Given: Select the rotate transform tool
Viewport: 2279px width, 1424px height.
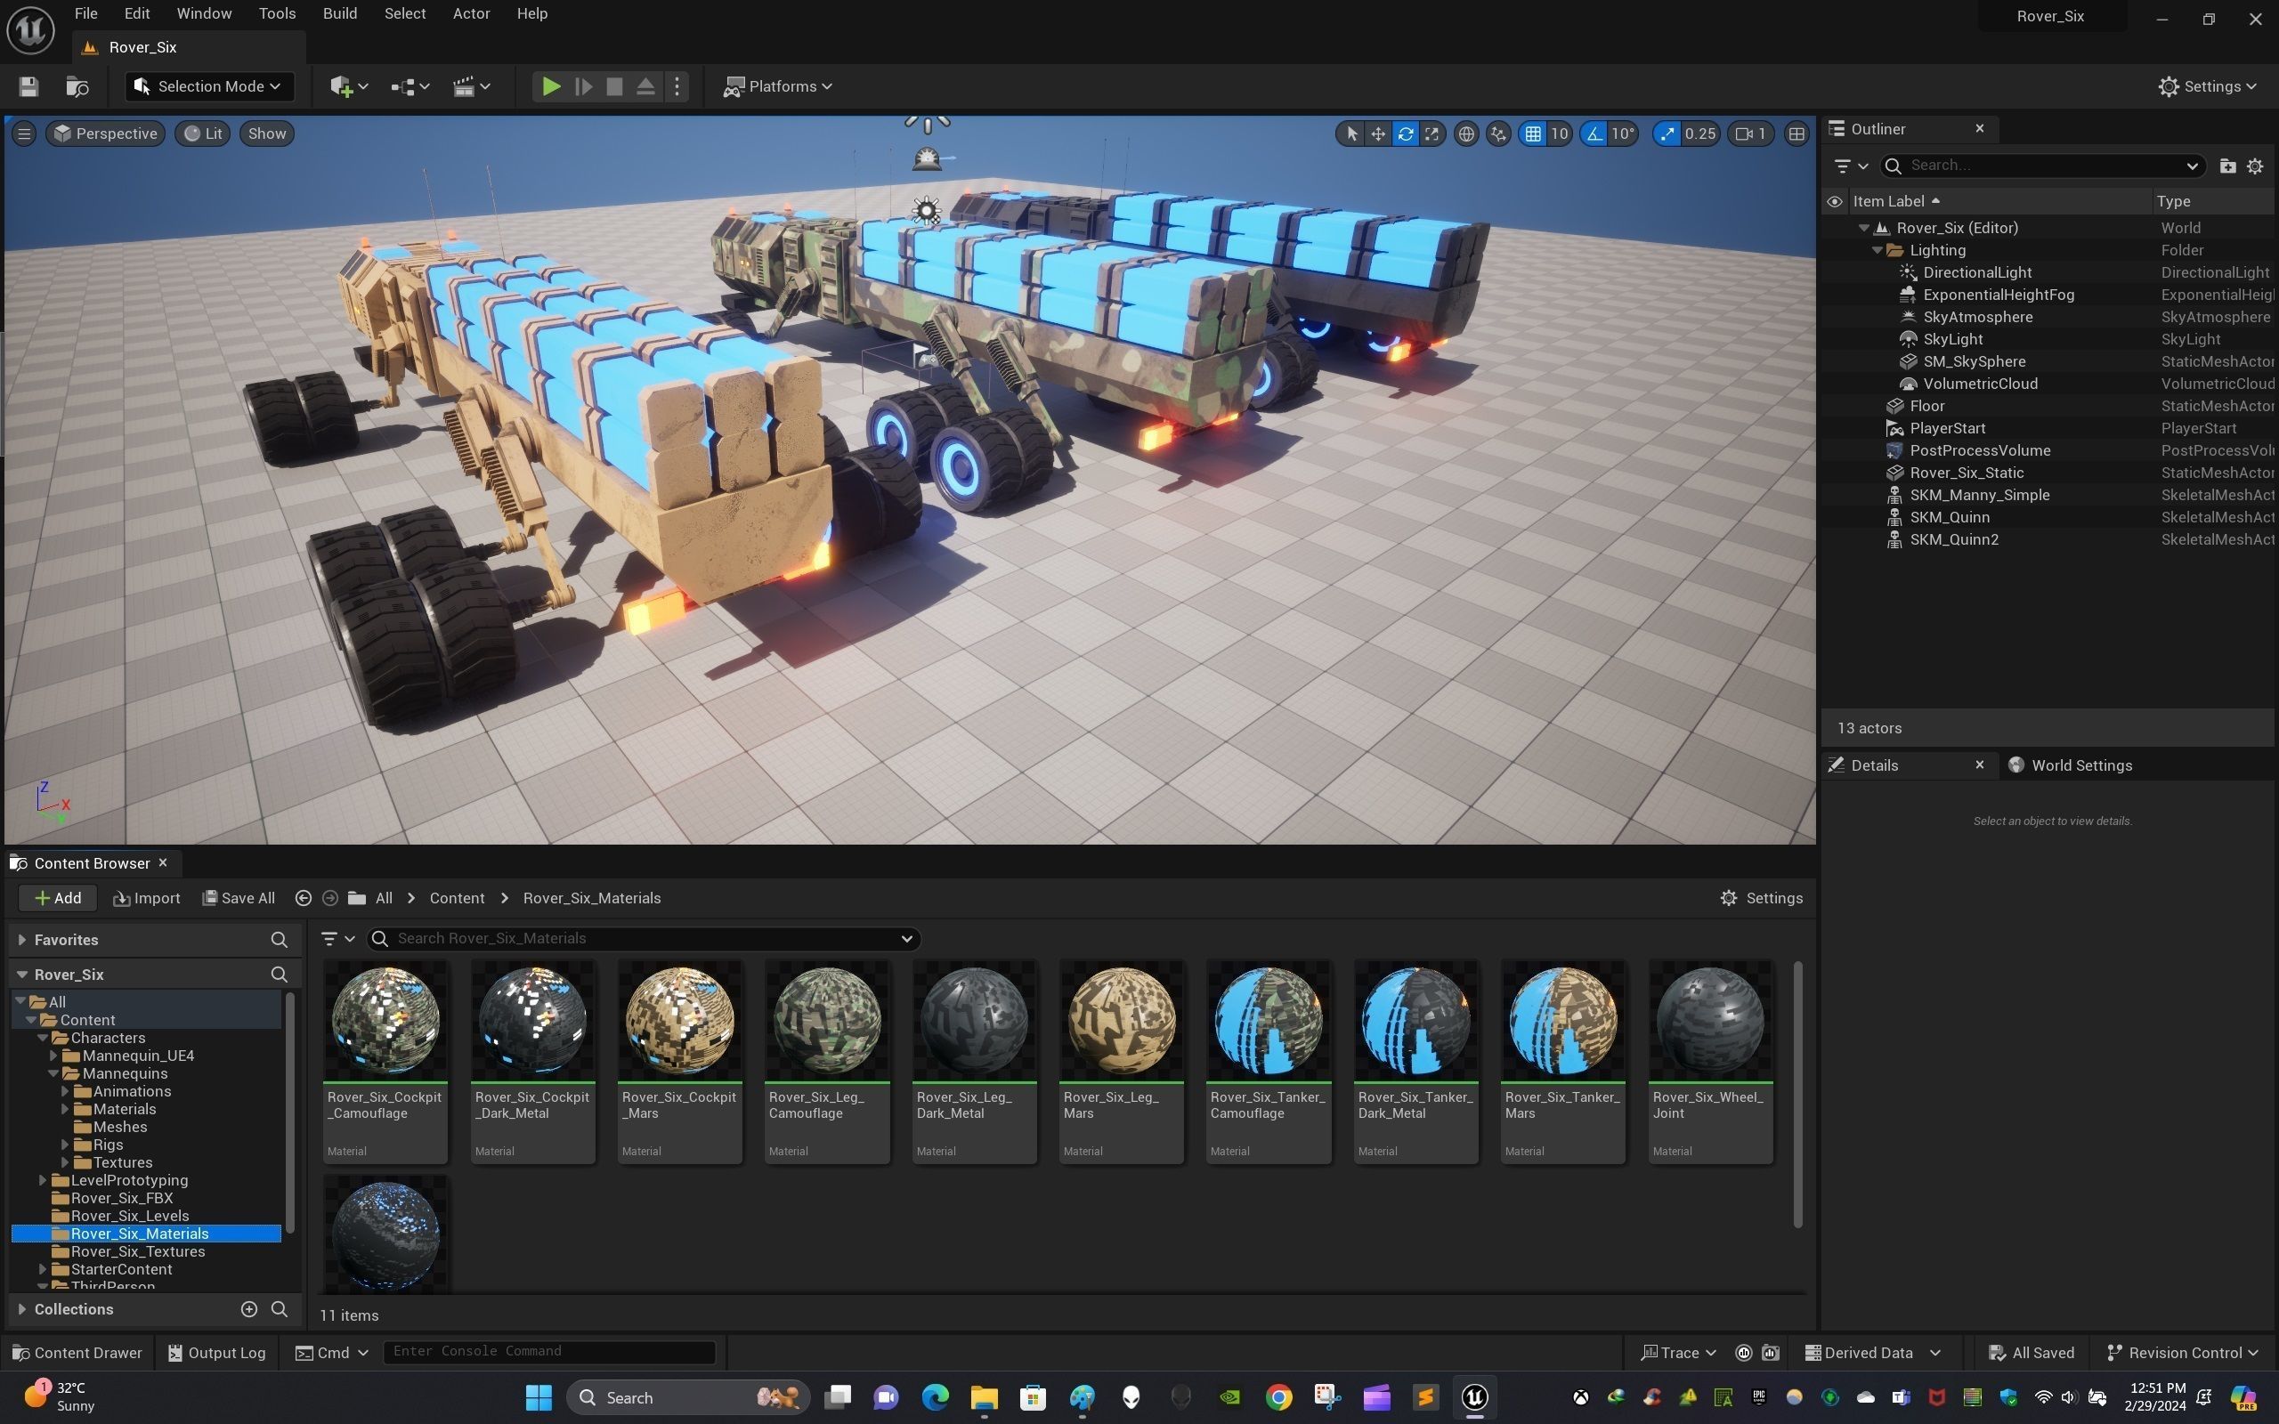Looking at the screenshot, I should [x=1405, y=133].
